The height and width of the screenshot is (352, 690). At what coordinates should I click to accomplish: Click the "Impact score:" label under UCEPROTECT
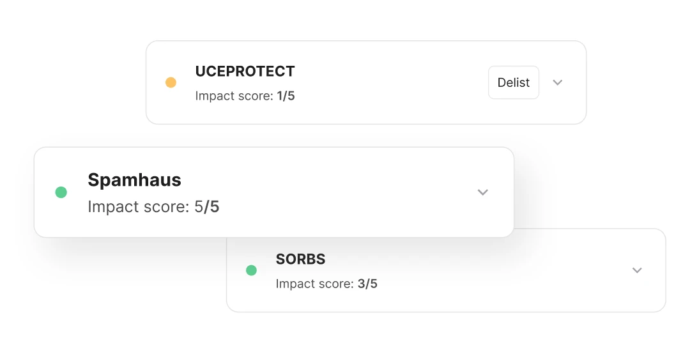pyautogui.click(x=234, y=96)
